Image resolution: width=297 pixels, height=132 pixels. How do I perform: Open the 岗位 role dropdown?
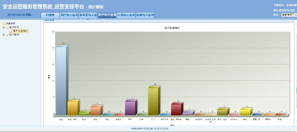tap(288, 15)
